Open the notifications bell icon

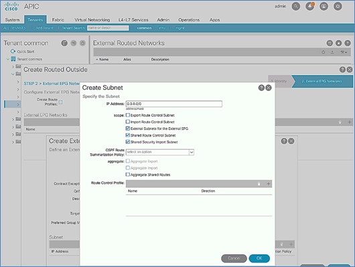[x=309, y=6]
